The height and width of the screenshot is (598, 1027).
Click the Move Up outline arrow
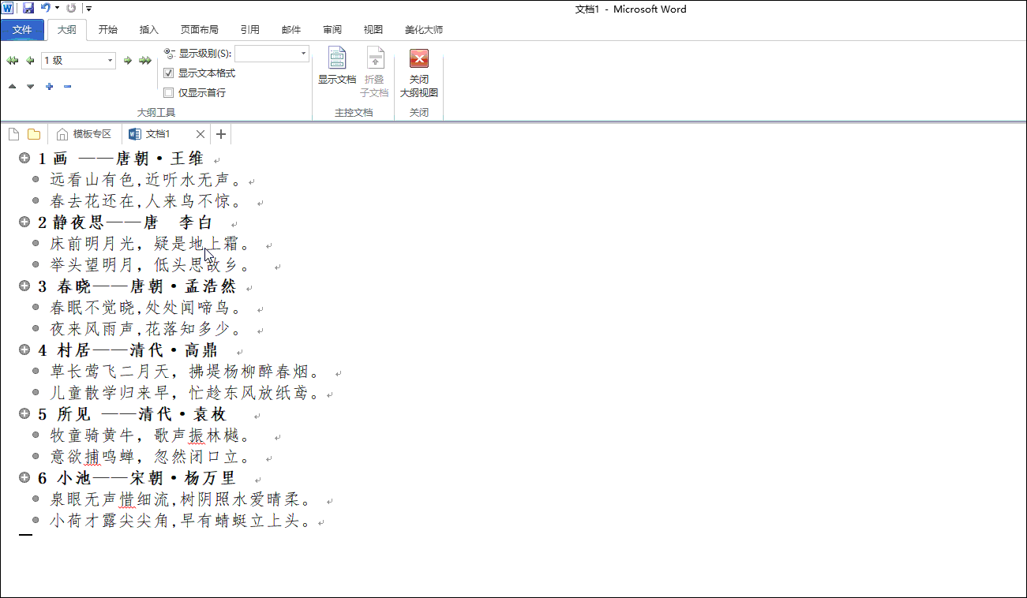pos(12,86)
